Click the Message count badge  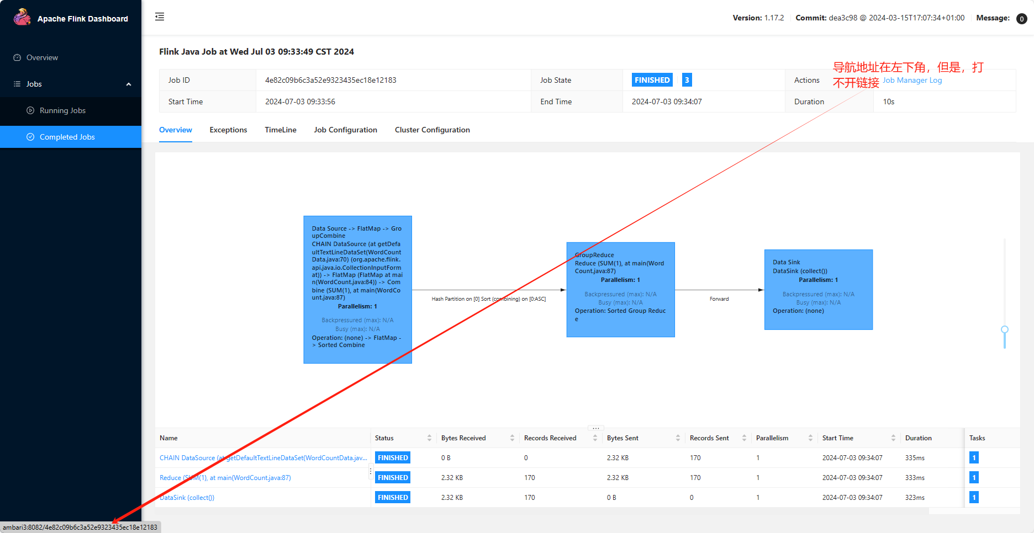(x=1022, y=19)
